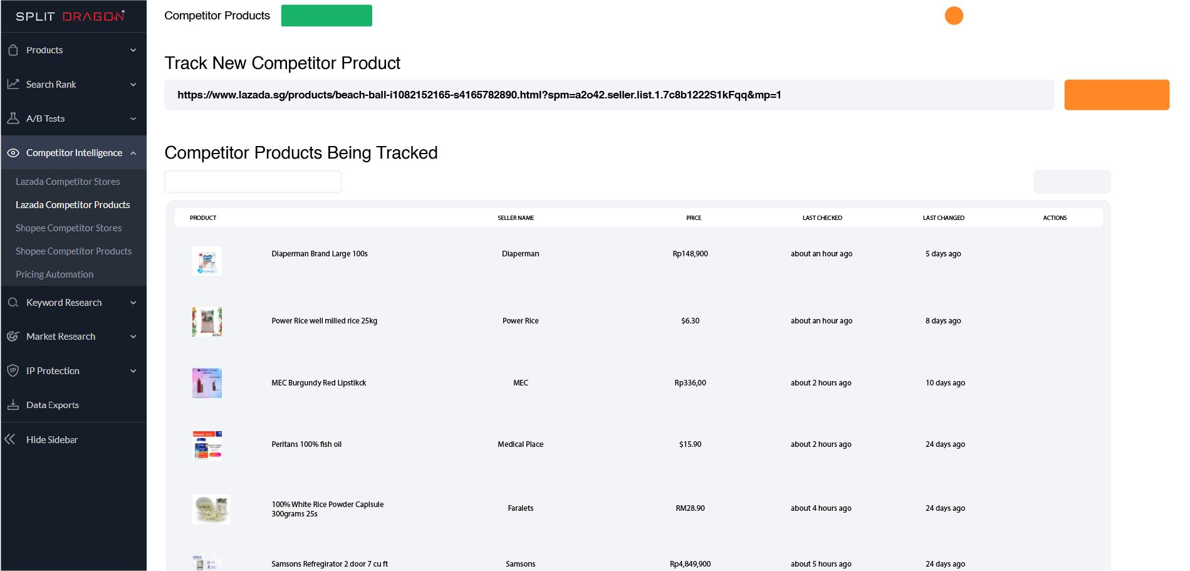The width and height of the screenshot is (1190, 571).
Task: Expand the IP Protection chevron
Action: click(133, 370)
